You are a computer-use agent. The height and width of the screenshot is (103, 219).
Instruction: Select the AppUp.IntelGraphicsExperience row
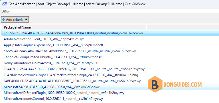pos(110,45)
